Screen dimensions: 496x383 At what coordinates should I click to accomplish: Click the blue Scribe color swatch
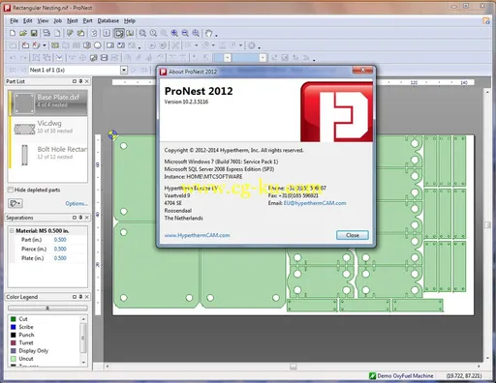pos(14,327)
